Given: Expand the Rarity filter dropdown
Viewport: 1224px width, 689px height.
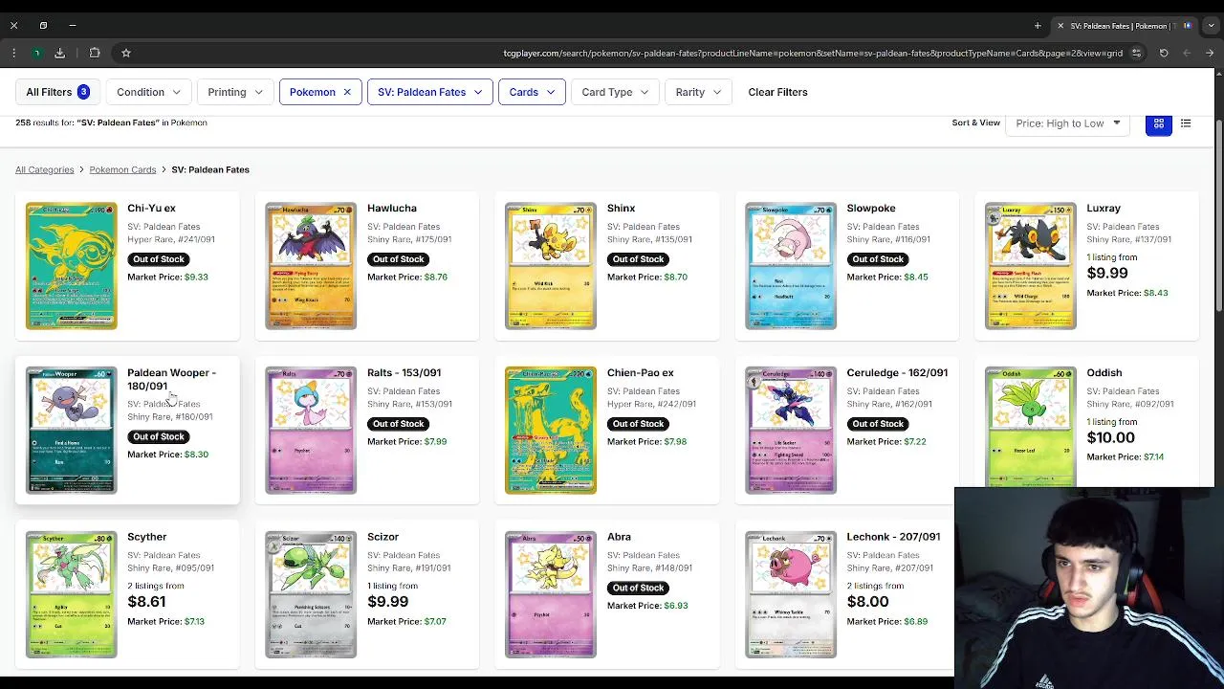Looking at the screenshot, I should pyautogui.click(x=698, y=92).
